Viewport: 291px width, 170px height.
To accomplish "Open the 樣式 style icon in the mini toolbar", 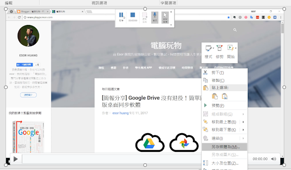I will (208, 48).
